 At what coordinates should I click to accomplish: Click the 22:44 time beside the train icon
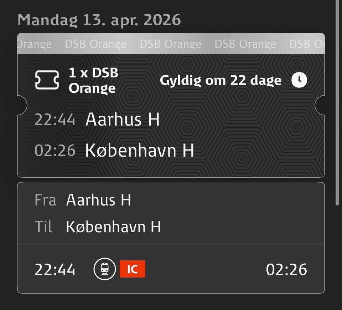point(55,270)
